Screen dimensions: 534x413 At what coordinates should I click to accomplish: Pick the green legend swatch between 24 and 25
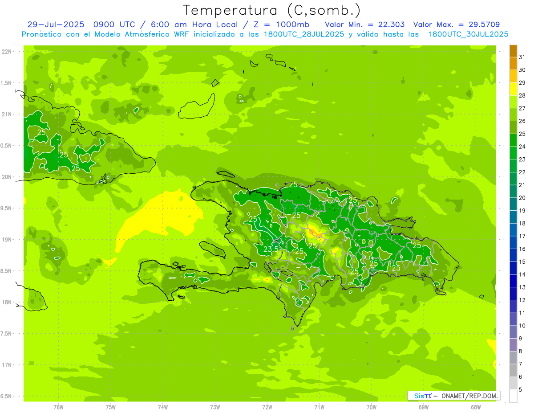click(513, 140)
